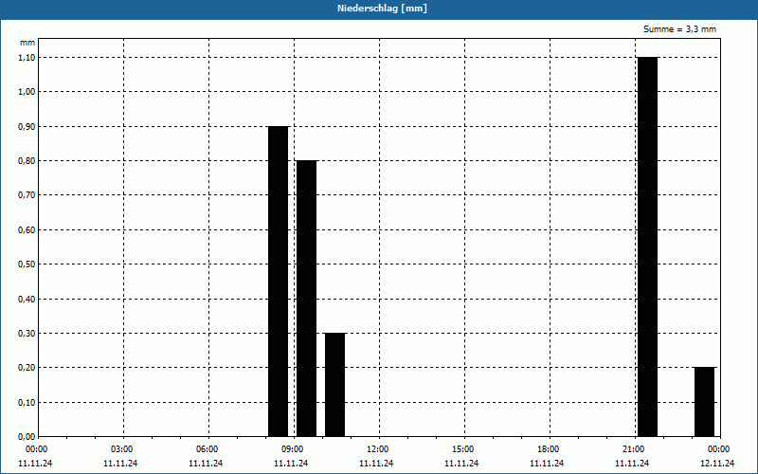The width and height of the screenshot is (758, 474).
Task: Click the "mm" unit label on y-axis
Action: point(27,43)
